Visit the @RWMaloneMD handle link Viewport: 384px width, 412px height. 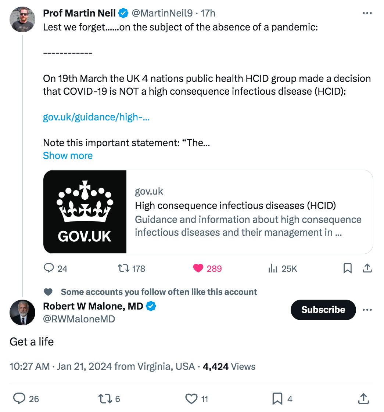tap(79, 319)
